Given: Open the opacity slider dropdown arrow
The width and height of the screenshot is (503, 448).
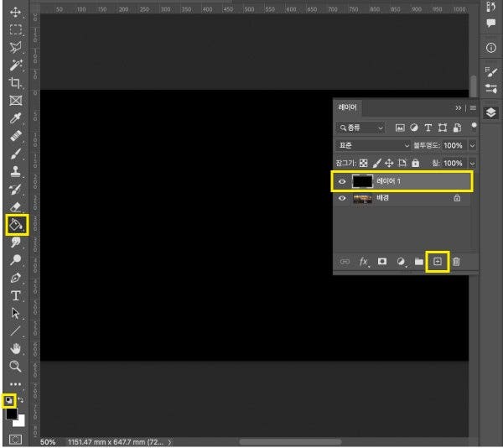Looking at the screenshot, I should point(473,145).
